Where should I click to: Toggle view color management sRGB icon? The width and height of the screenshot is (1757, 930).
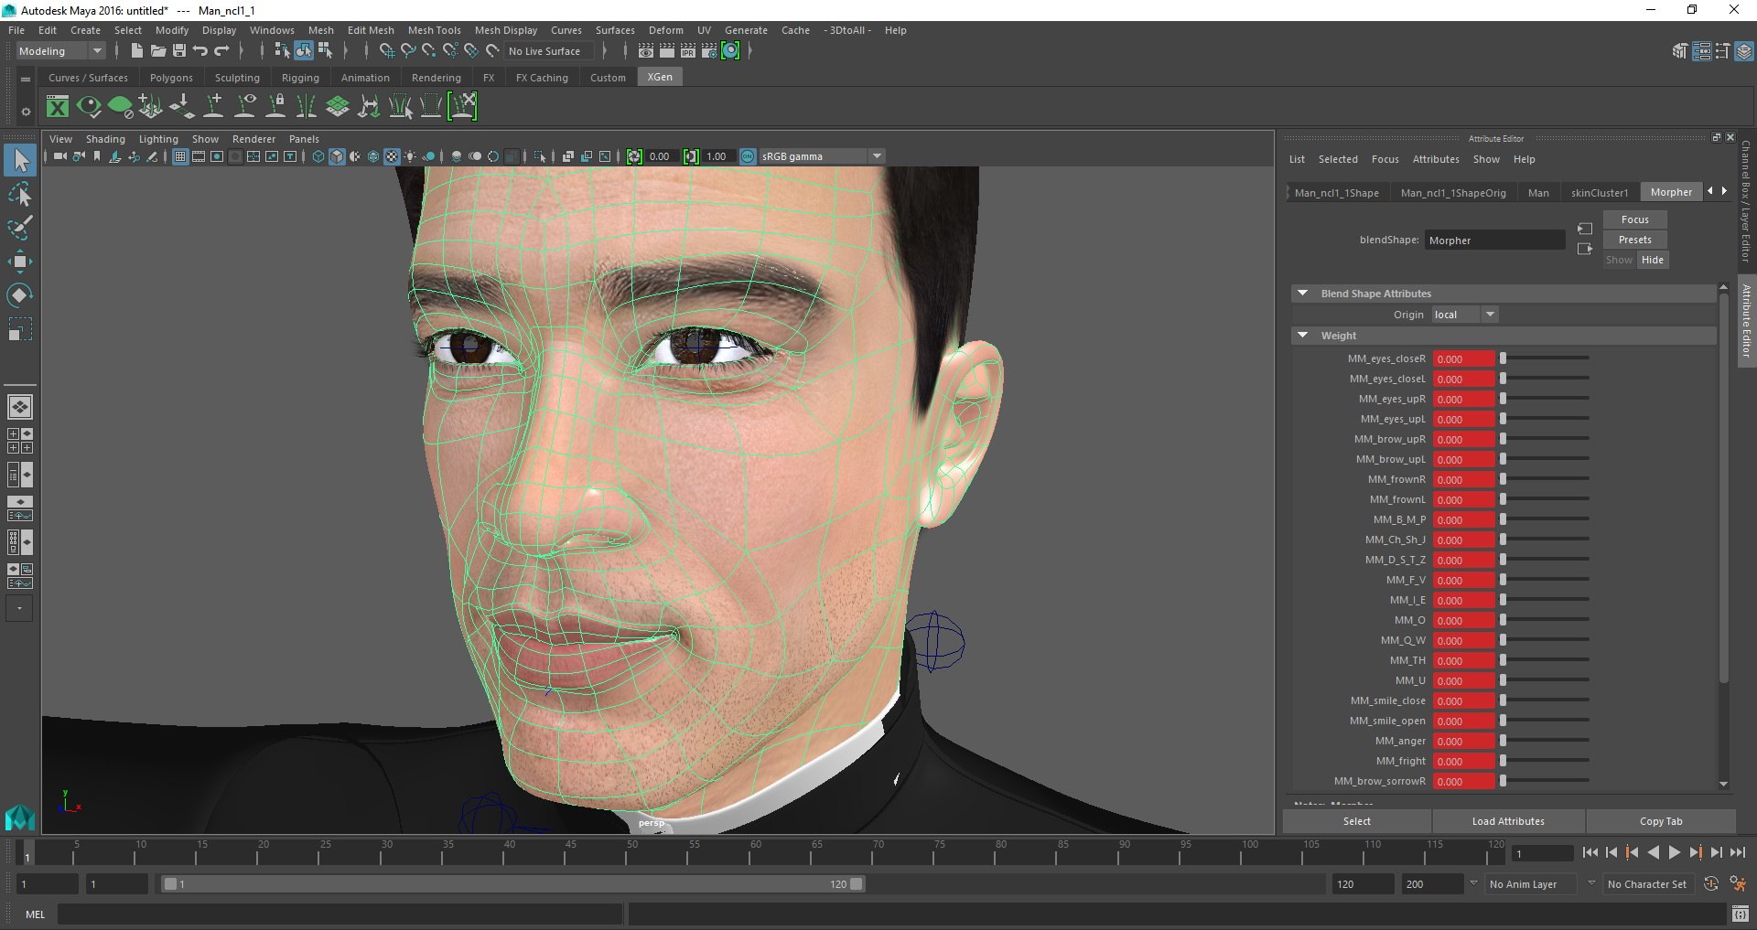tap(748, 156)
